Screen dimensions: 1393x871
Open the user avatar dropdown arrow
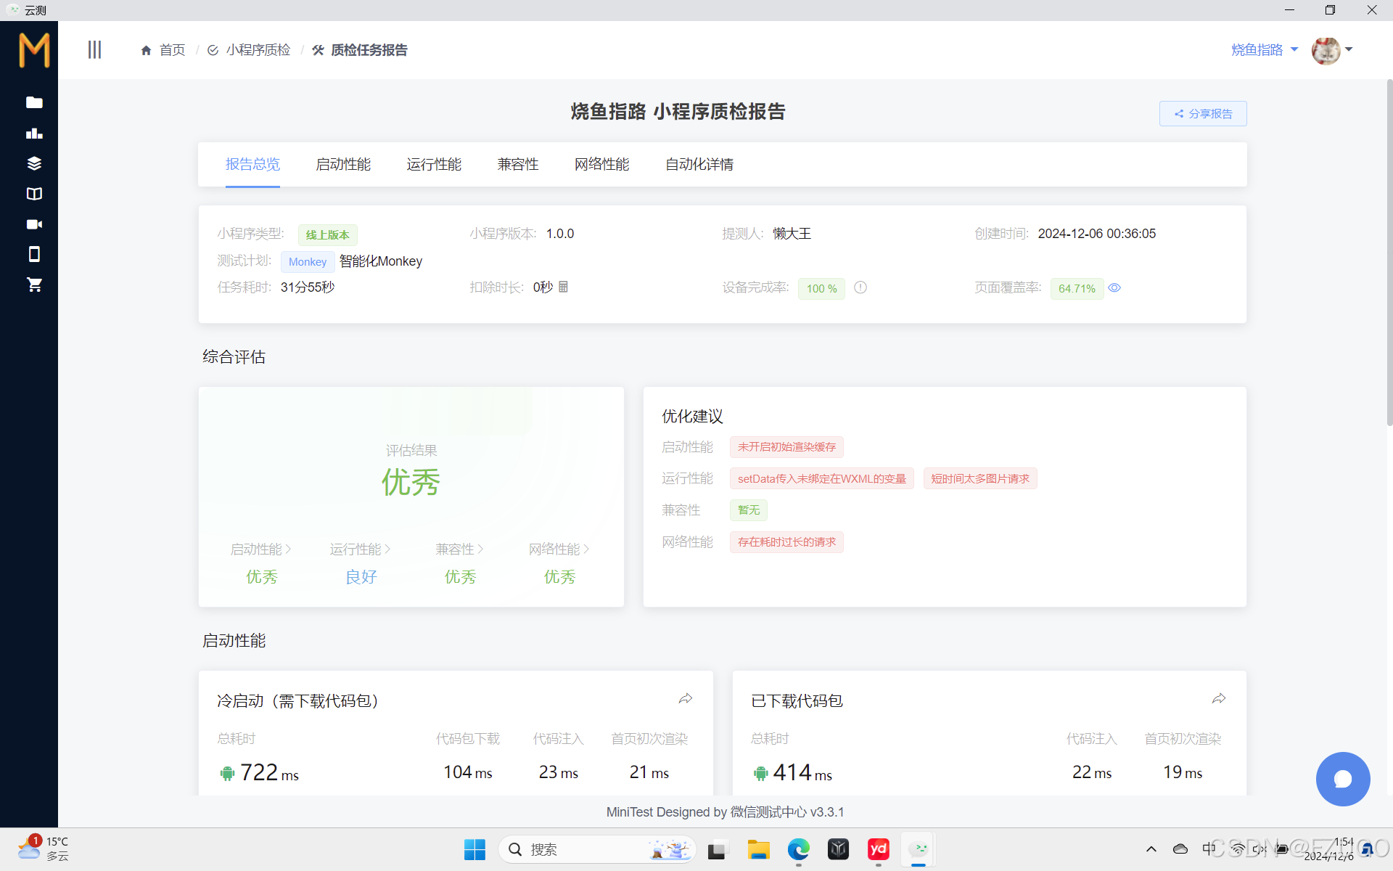point(1349,49)
